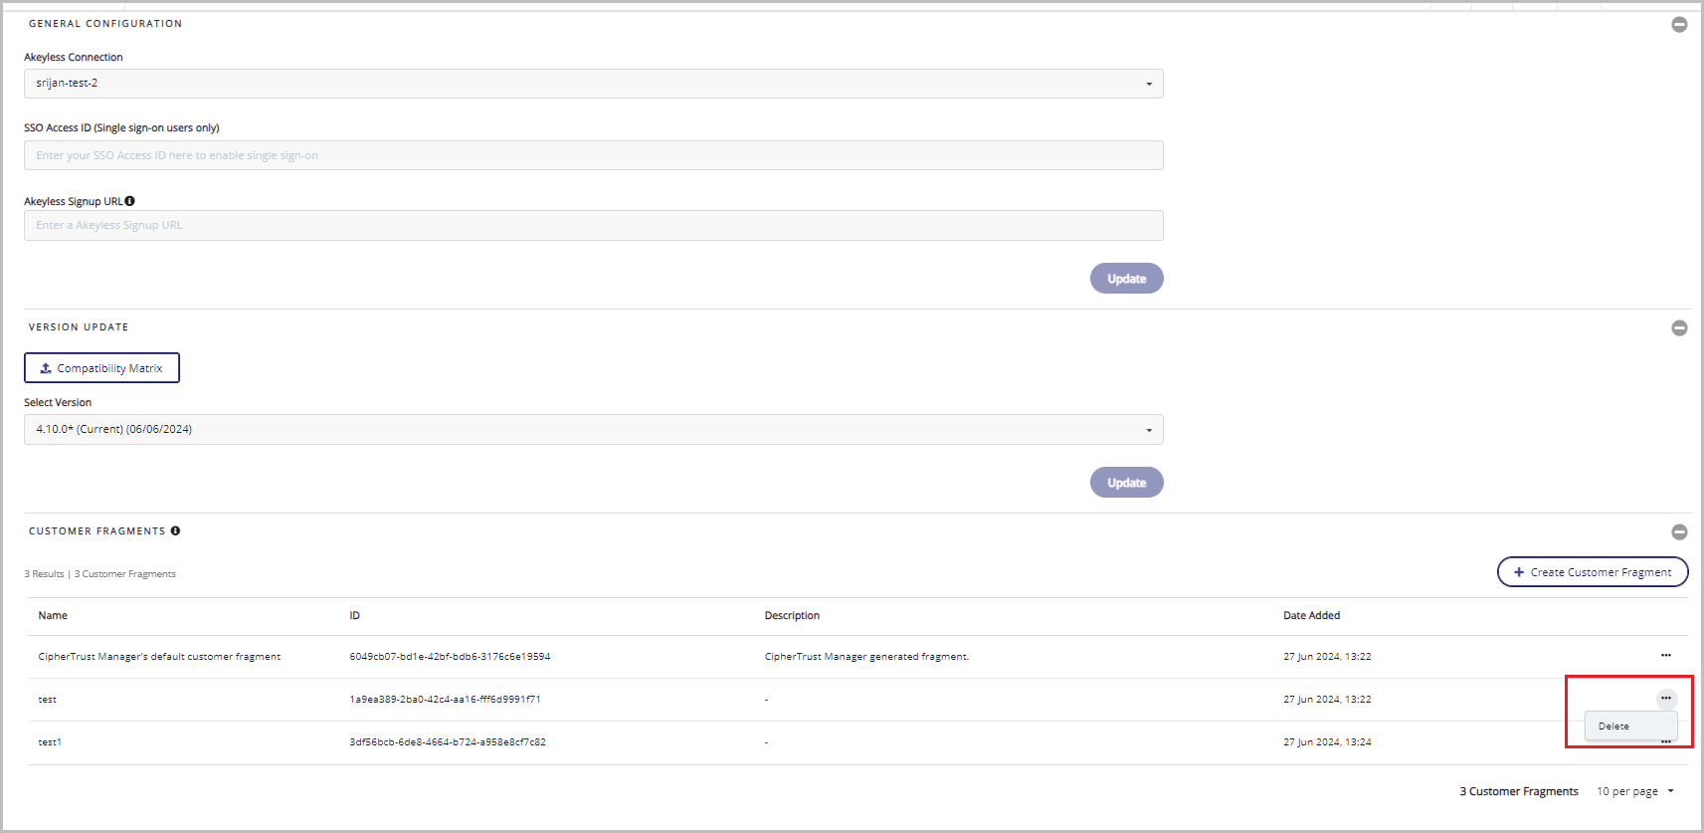This screenshot has width=1704, height=833.
Task: Click the Compatibility Matrix button
Action: tap(101, 368)
